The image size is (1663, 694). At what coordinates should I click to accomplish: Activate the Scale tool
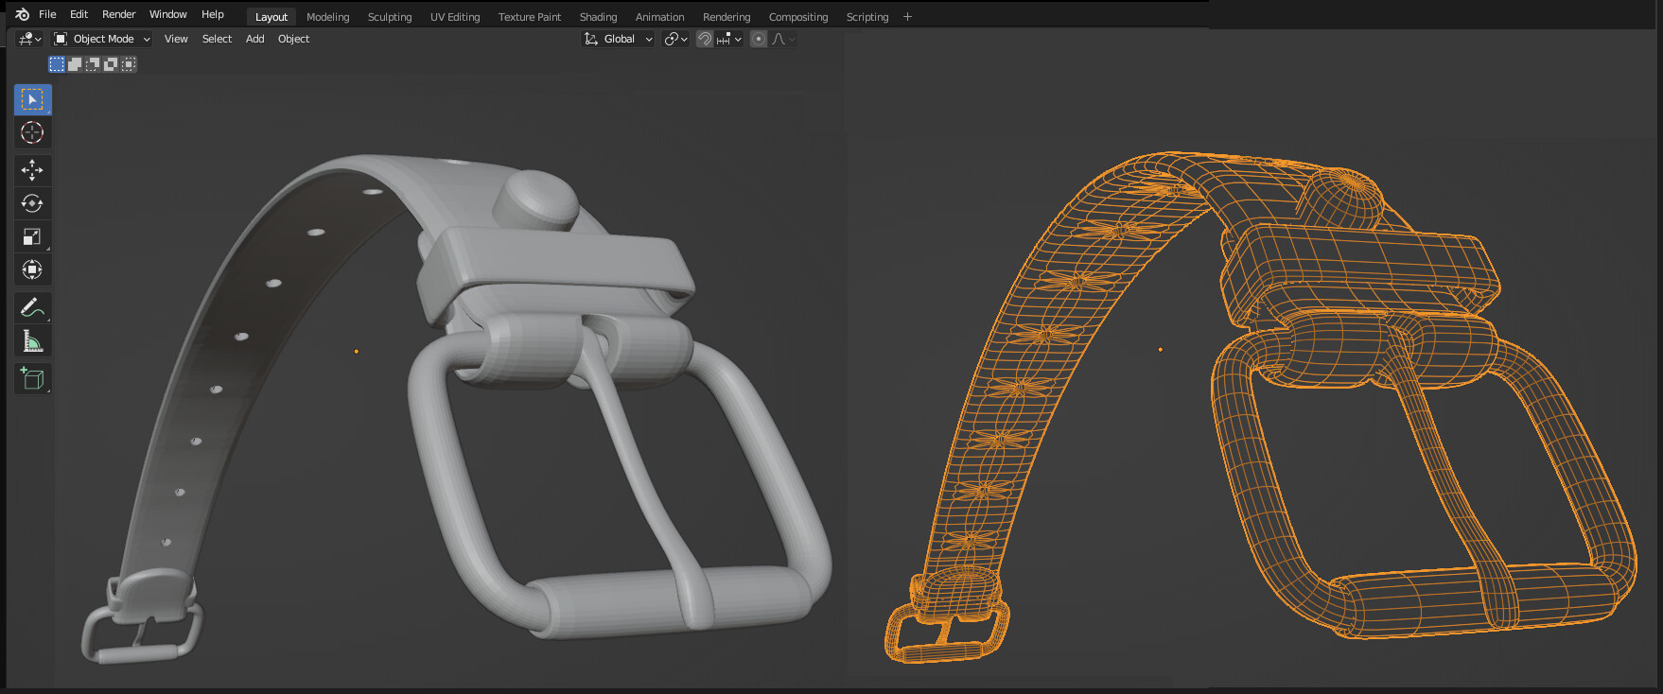coord(32,236)
